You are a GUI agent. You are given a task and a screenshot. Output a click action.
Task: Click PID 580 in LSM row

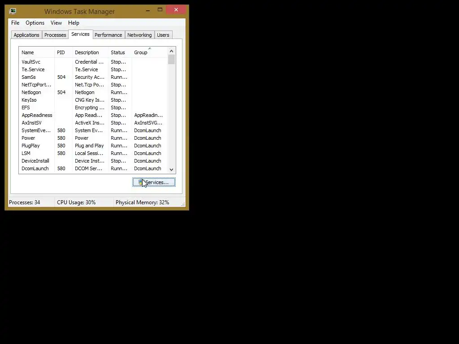(x=61, y=153)
